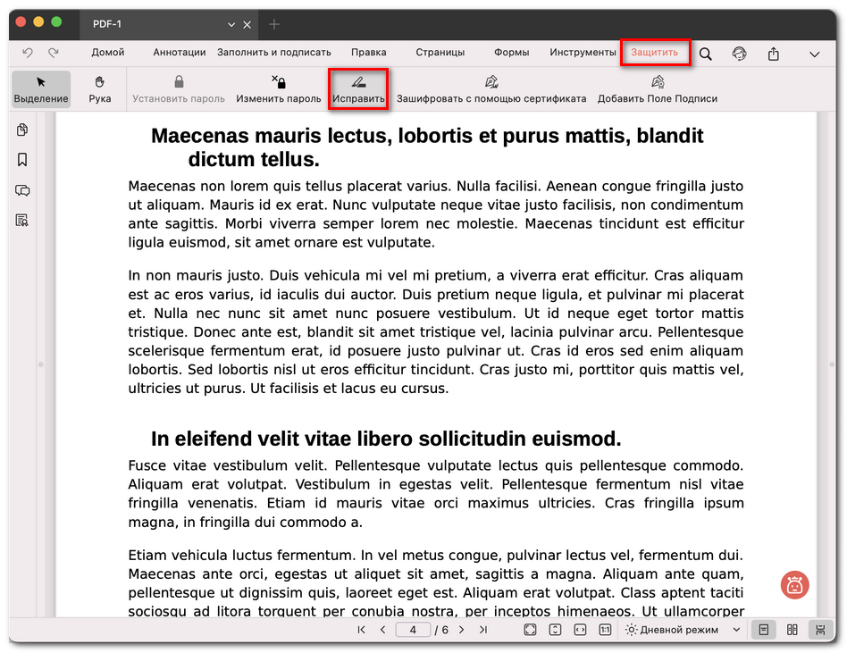Screen dimensions: 847x653
Task: Click the Исправить redaction button
Action: coord(358,88)
